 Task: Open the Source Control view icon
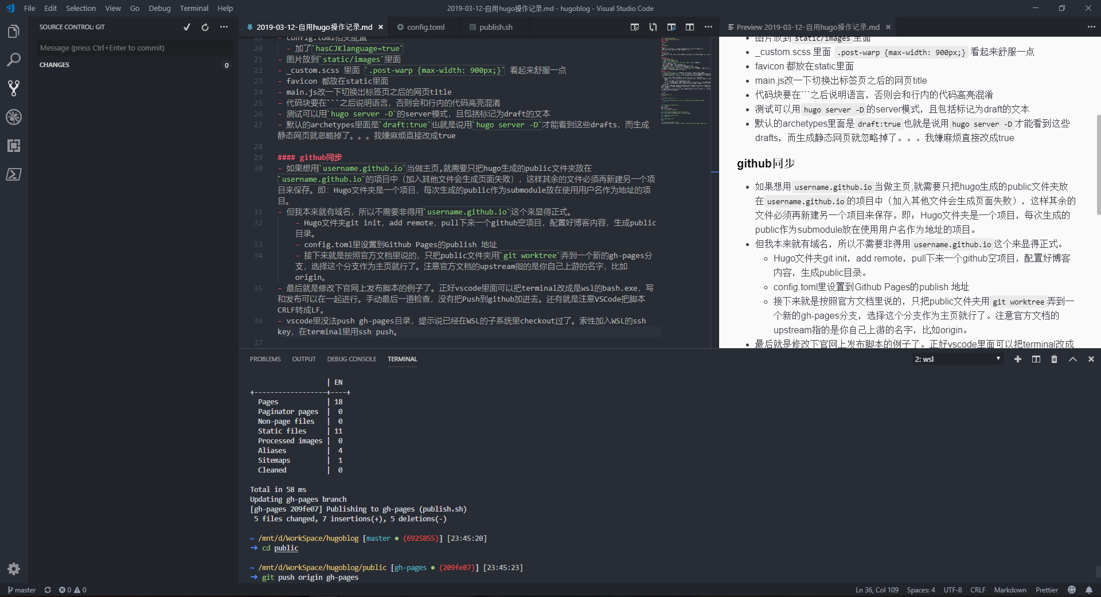tap(14, 88)
